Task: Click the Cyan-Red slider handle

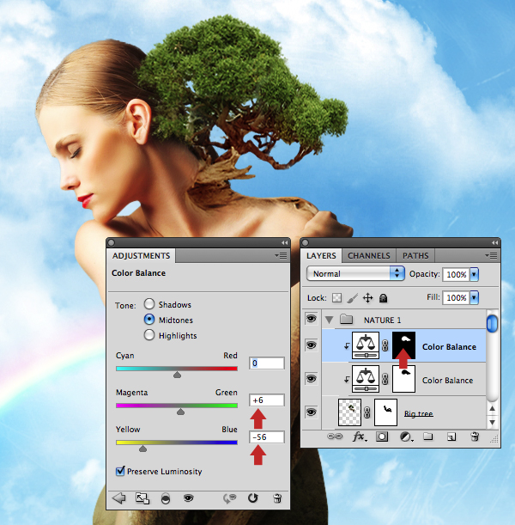Action: [x=177, y=375]
